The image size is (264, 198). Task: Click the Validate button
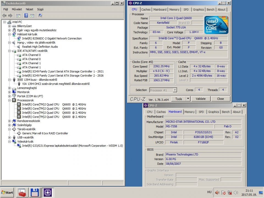click(x=200, y=99)
